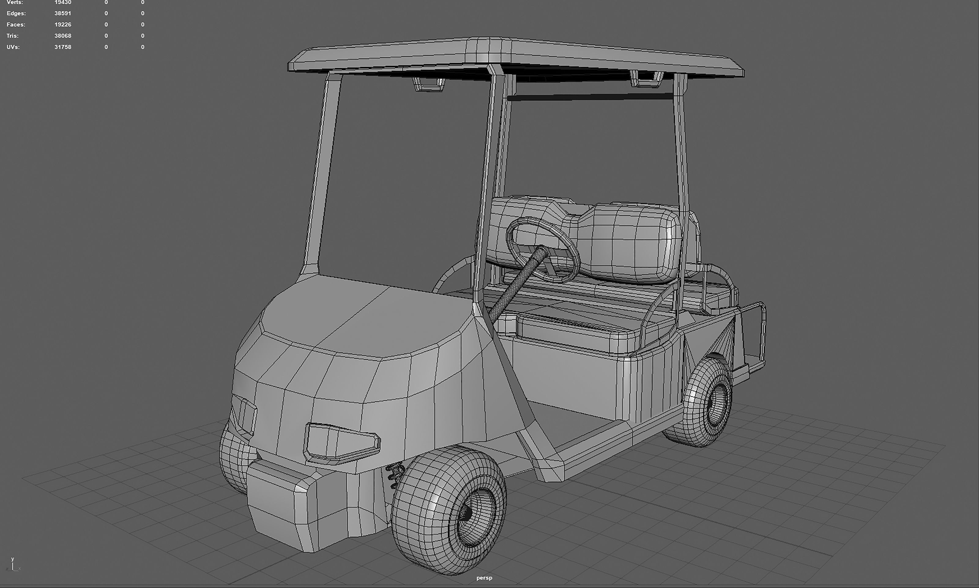Screen dimensions: 979x588
Task: Click the Edges count value 38591
Action: coord(63,13)
